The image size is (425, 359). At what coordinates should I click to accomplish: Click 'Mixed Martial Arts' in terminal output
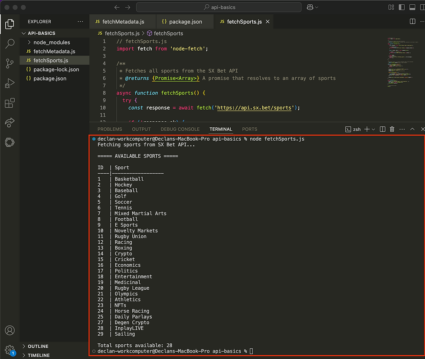[x=141, y=213]
